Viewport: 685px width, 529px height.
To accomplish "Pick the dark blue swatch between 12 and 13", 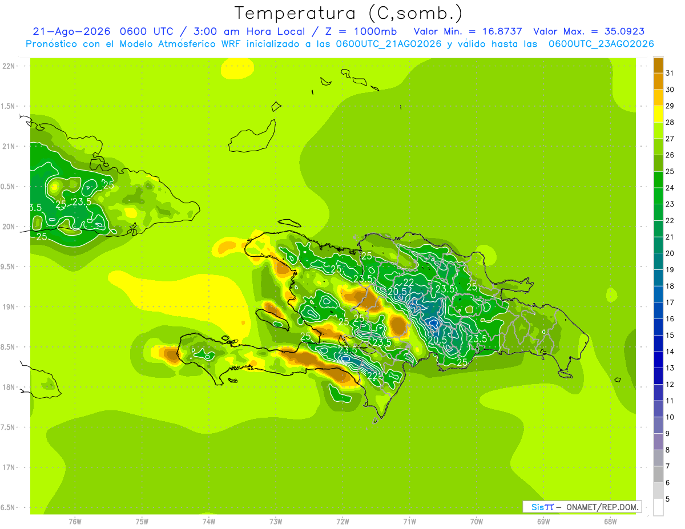I will pyautogui.click(x=658, y=376).
